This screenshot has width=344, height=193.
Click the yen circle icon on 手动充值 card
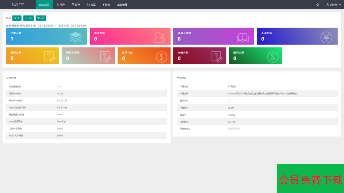[x=326, y=37]
